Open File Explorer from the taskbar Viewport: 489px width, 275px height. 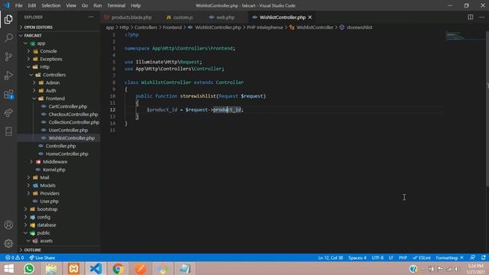pos(51,269)
